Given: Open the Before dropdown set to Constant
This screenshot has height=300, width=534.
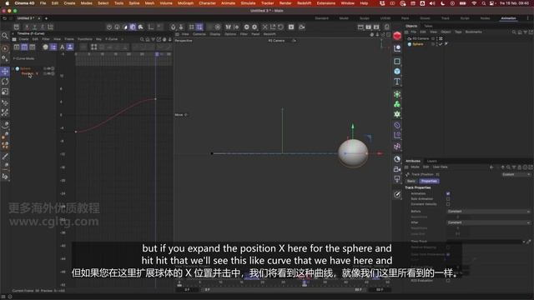Looking at the screenshot, I should [488, 211].
